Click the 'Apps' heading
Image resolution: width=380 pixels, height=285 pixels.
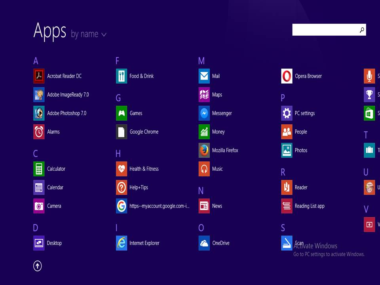point(50,31)
